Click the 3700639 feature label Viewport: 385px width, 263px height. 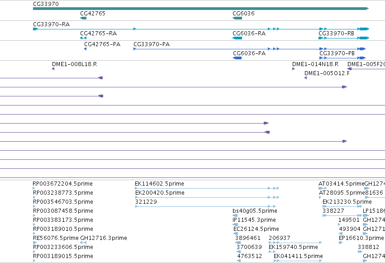249,247
